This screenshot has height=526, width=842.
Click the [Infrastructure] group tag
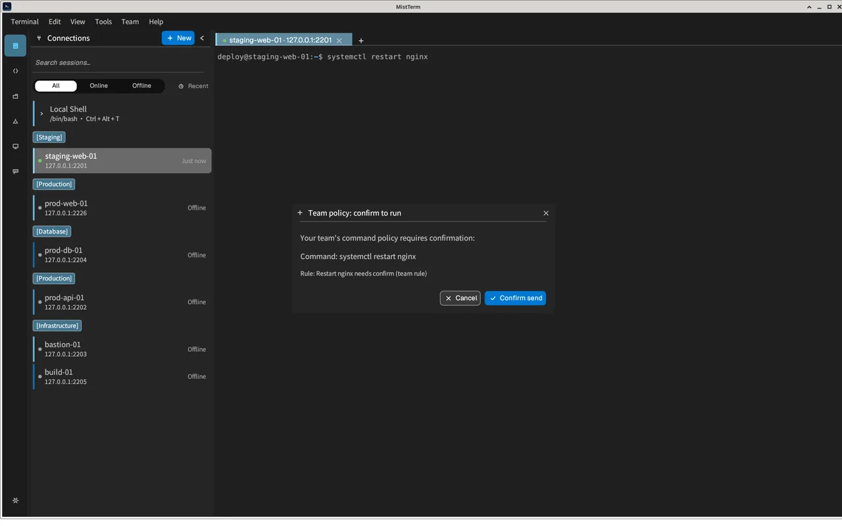click(x=57, y=325)
